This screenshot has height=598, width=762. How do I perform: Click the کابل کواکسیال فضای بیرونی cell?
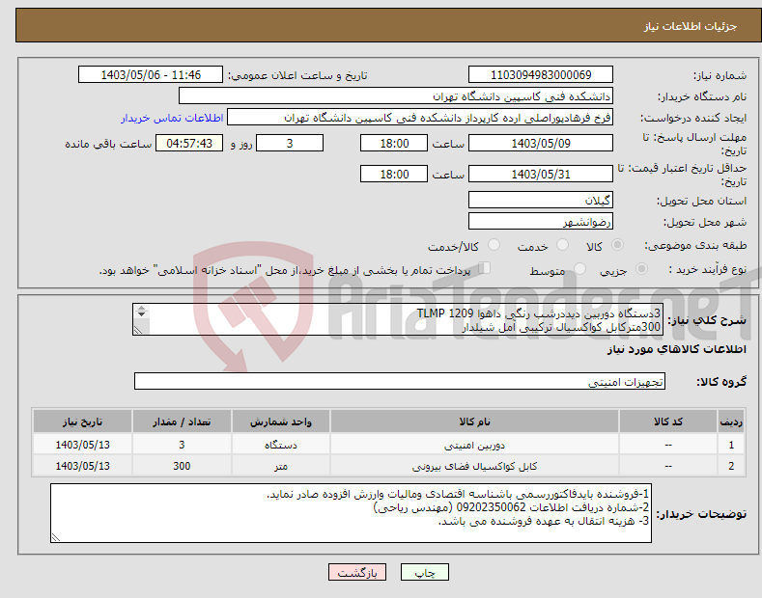(474, 466)
